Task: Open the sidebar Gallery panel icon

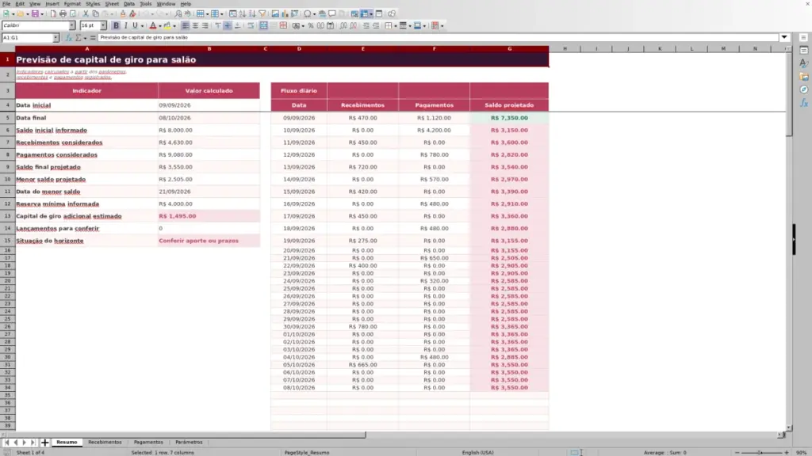Action: tap(804, 77)
